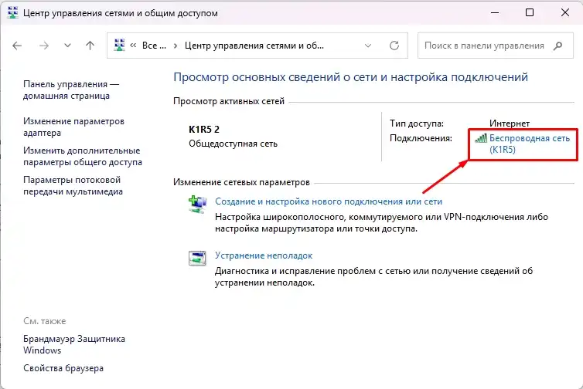Screen dimensions: 583x389
Task: Refresh the Control Panel page
Action: point(394,46)
